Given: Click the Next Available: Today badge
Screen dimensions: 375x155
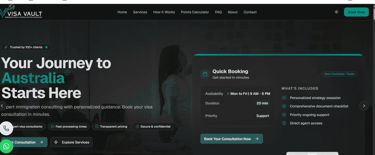Looking at the screenshot, I should tap(339, 74).
